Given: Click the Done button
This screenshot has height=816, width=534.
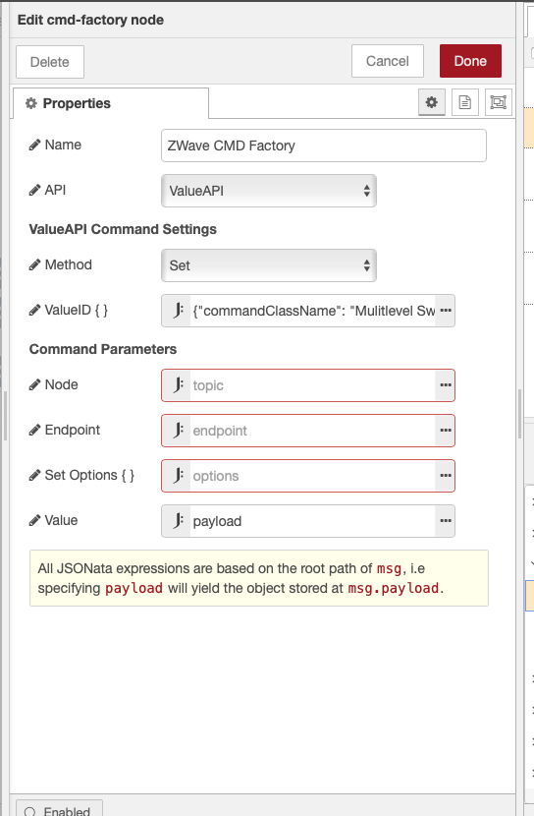Looking at the screenshot, I should coord(470,61).
